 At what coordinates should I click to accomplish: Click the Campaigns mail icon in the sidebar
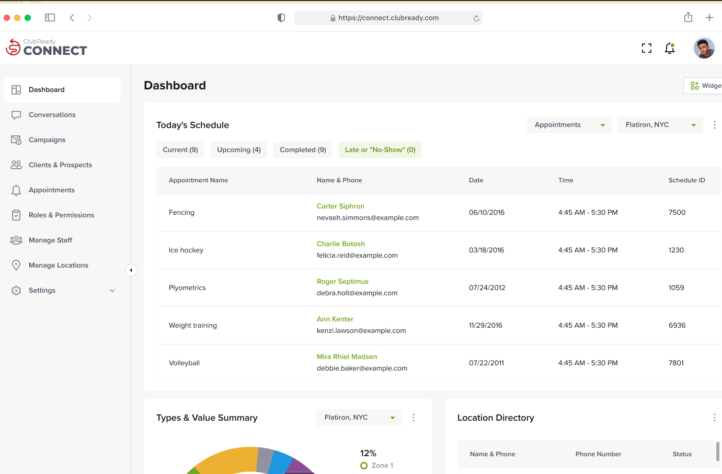[16, 140]
